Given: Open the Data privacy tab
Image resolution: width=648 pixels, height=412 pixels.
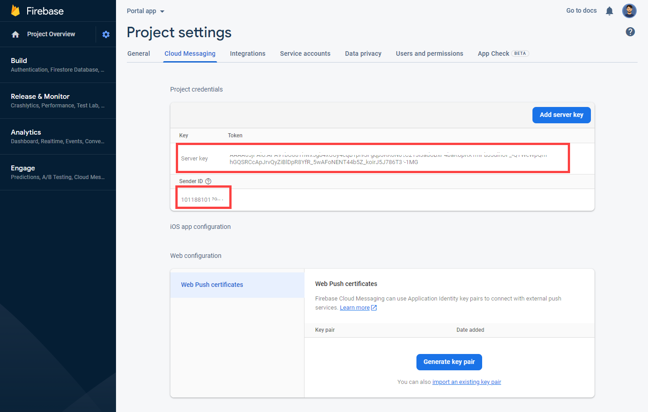Looking at the screenshot, I should click(363, 53).
